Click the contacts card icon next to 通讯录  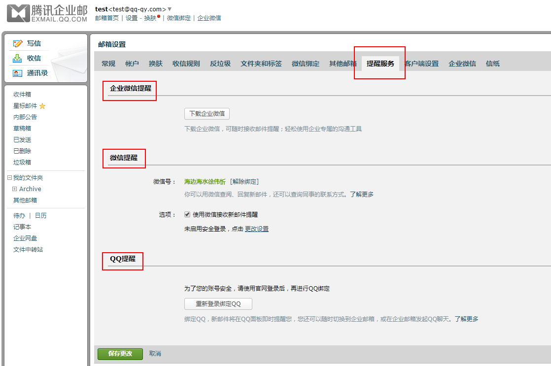[17, 73]
